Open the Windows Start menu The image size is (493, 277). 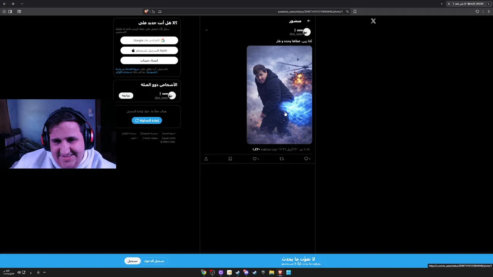288,272
